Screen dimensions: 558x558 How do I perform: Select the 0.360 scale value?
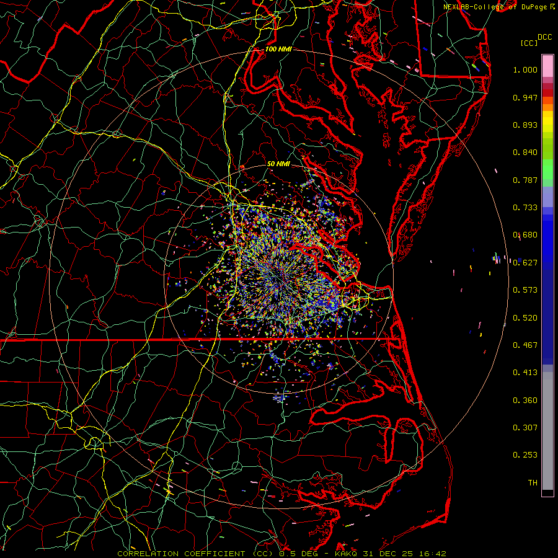[x=525, y=401]
